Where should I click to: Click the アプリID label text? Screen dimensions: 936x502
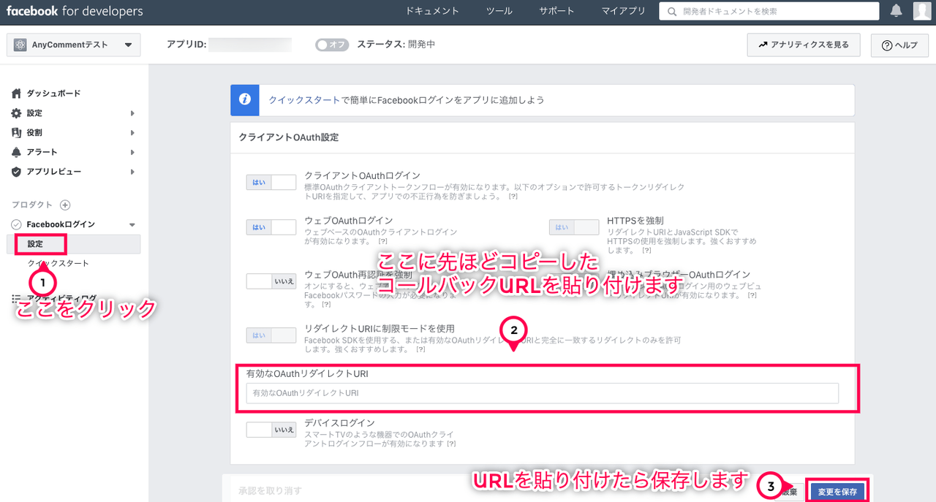click(x=187, y=45)
